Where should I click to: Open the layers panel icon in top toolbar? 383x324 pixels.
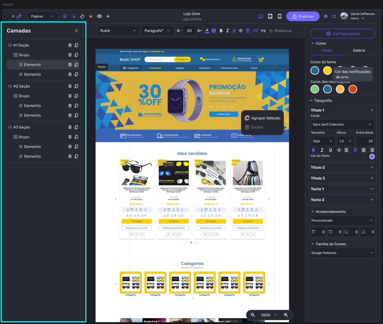(65, 16)
